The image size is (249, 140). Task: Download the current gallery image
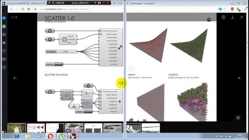(x=233, y=17)
